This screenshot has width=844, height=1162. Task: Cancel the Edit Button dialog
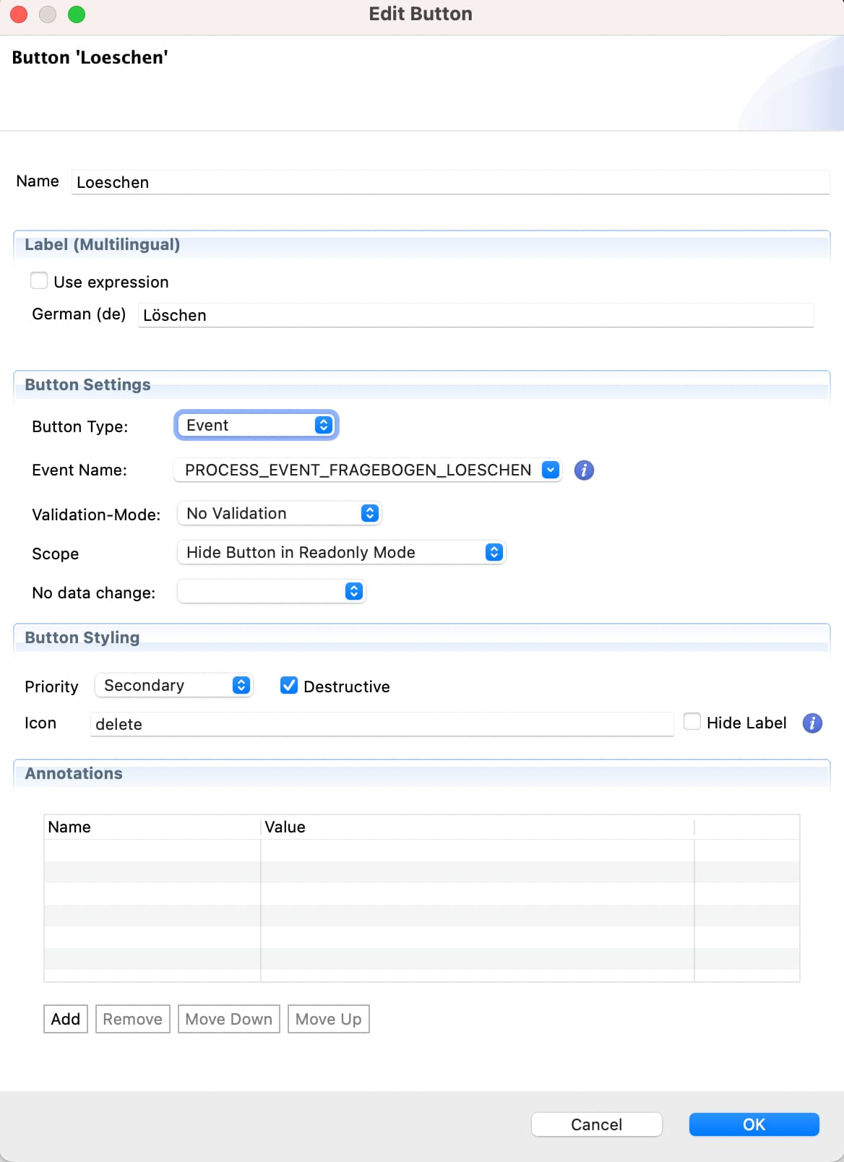pyautogui.click(x=596, y=1124)
